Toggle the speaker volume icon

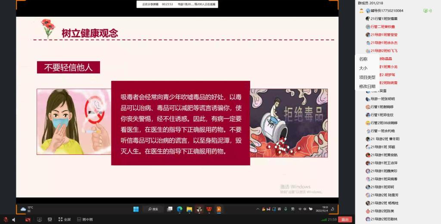pyautogui.click(x=14, y=220)
